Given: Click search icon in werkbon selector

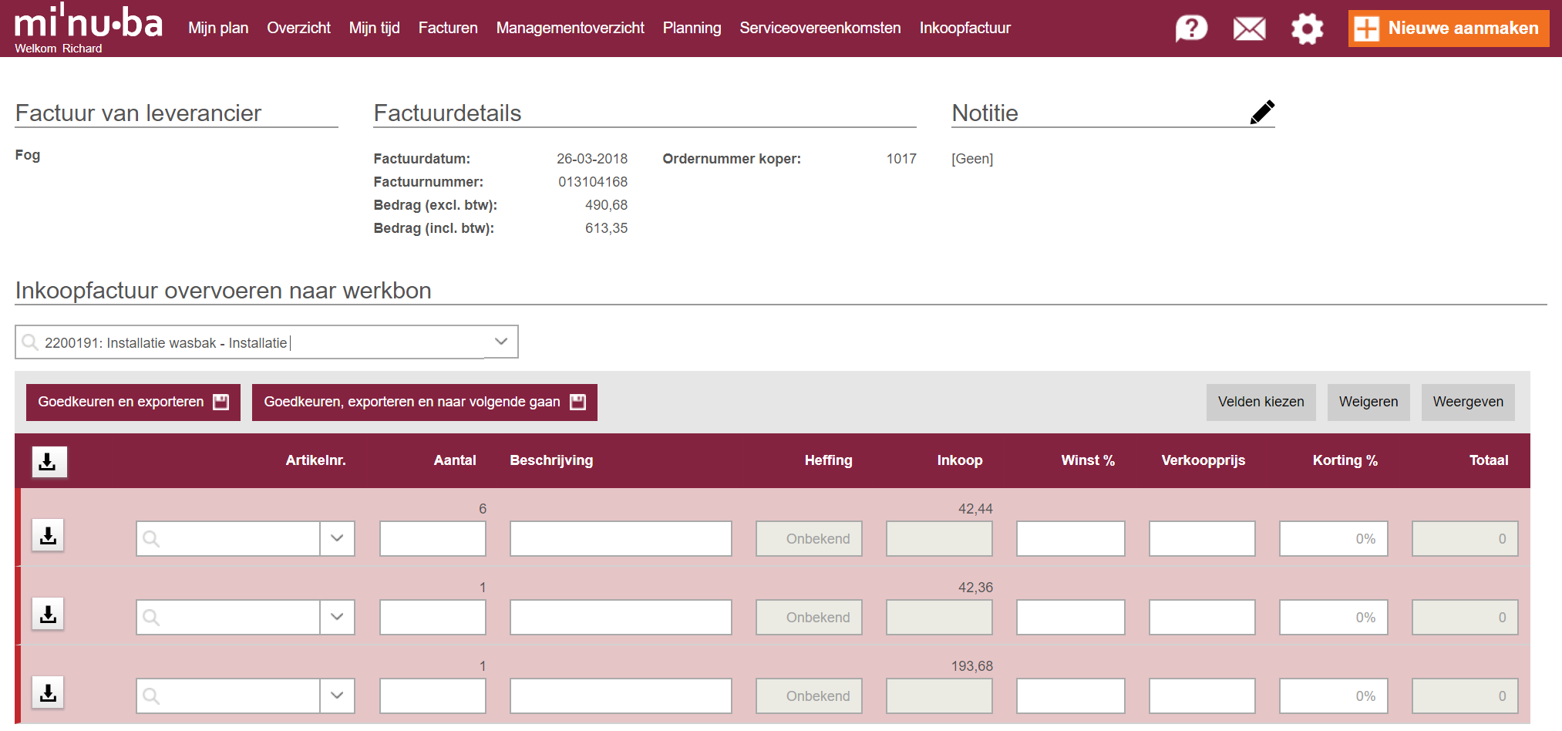Looking at the screenshot, I should [x=30, y=342].
